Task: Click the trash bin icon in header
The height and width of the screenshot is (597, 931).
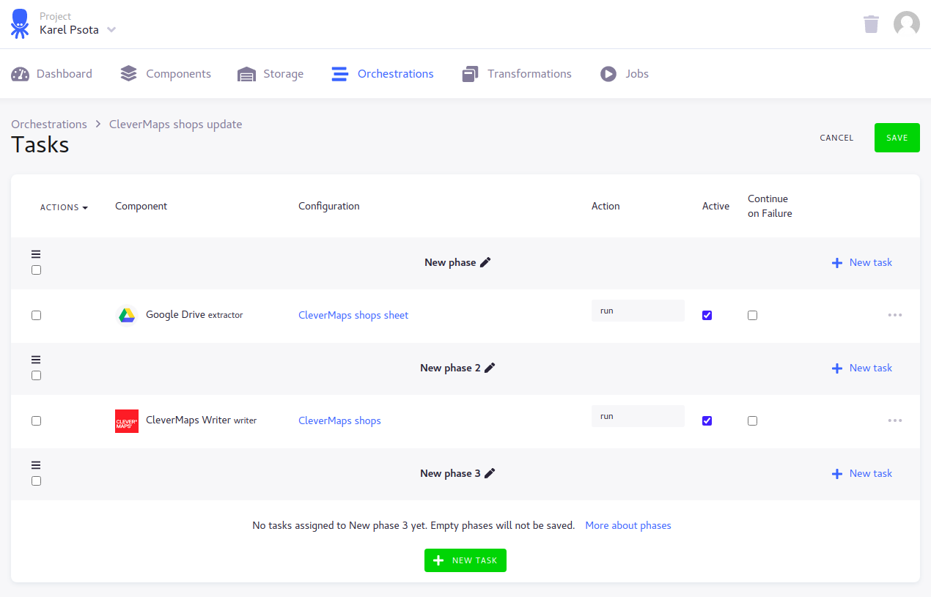Action: click(871, 24)
